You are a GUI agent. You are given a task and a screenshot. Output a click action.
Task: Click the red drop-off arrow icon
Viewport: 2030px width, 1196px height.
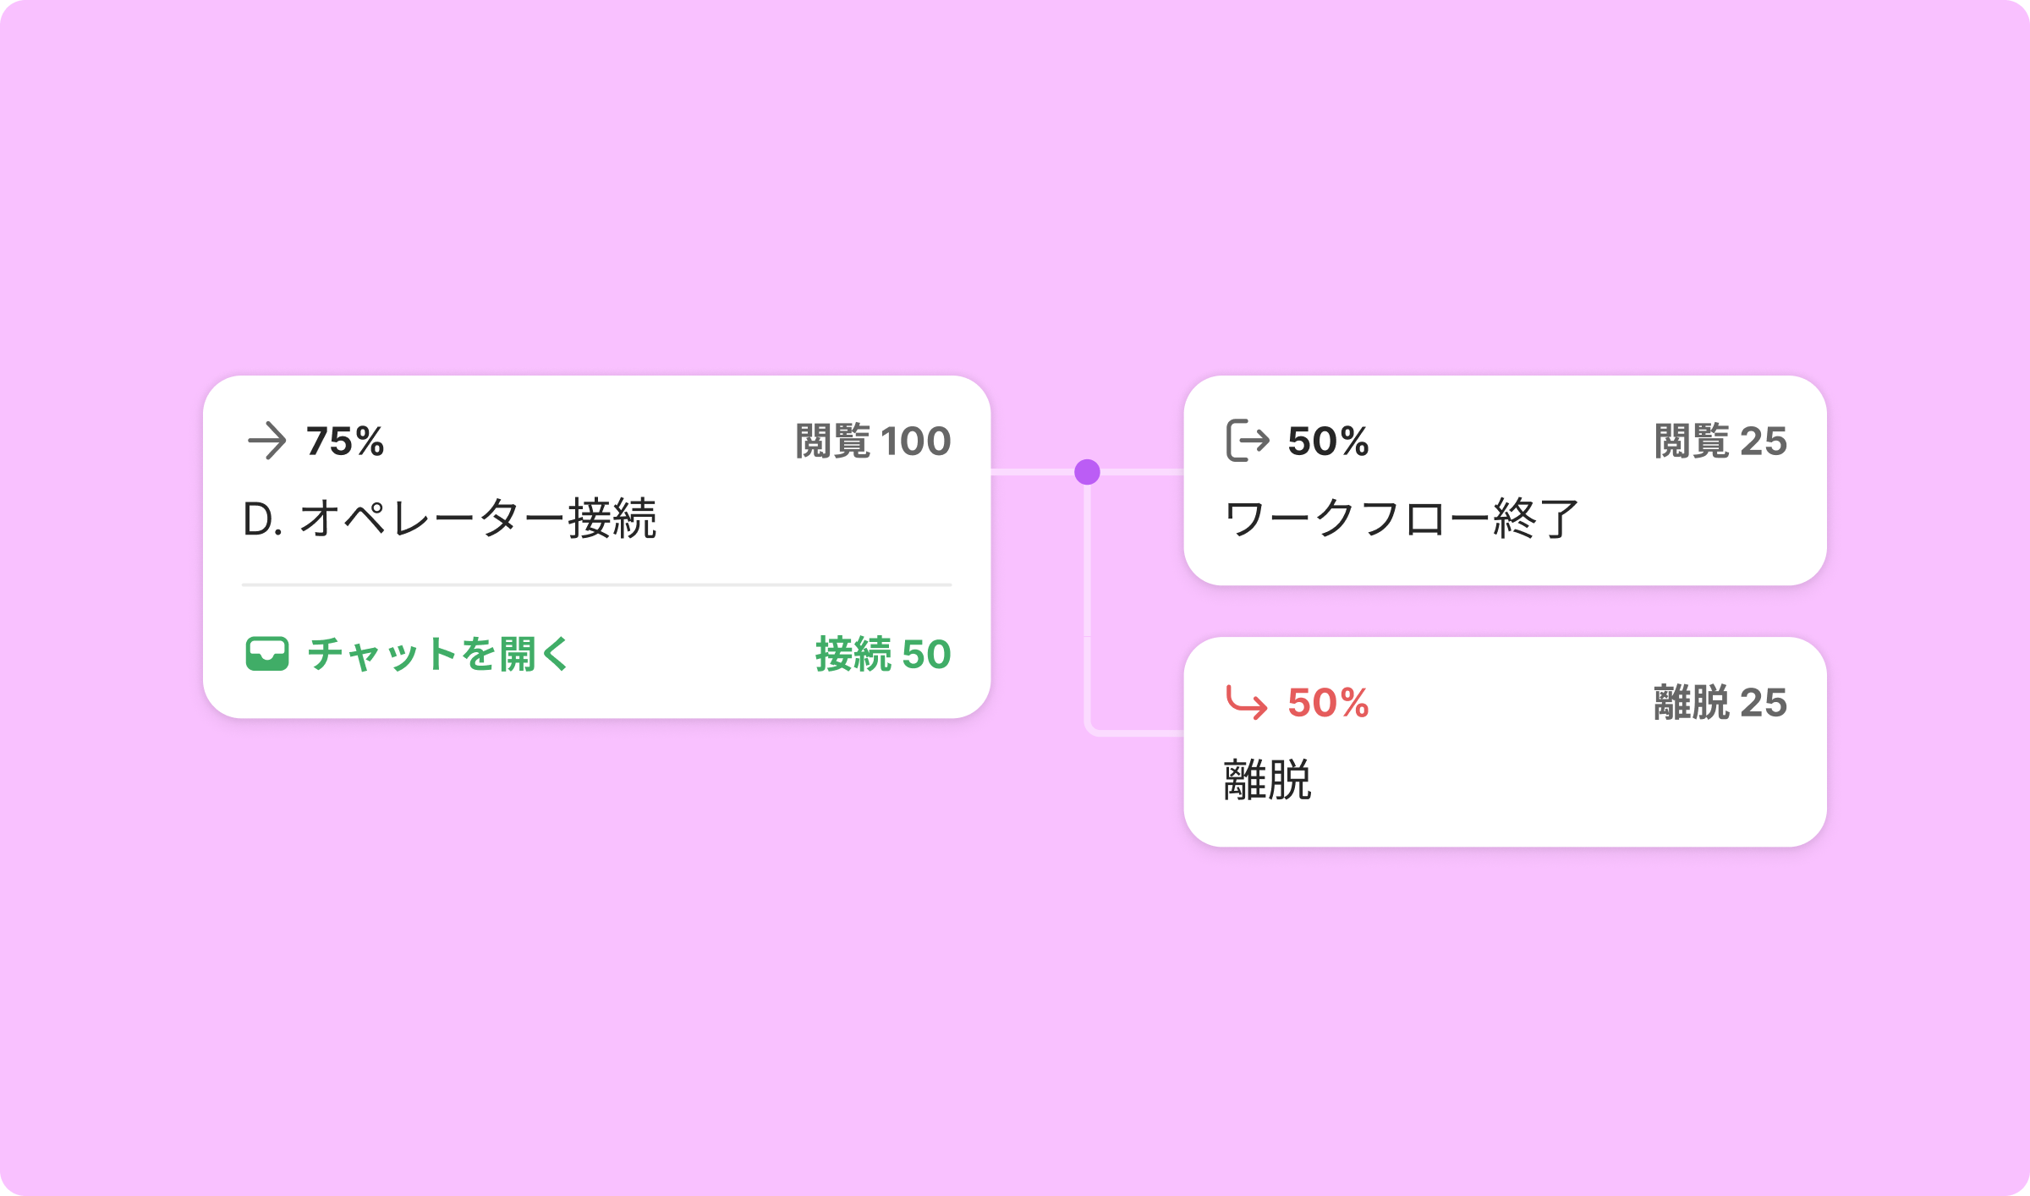click(1247, 702)
